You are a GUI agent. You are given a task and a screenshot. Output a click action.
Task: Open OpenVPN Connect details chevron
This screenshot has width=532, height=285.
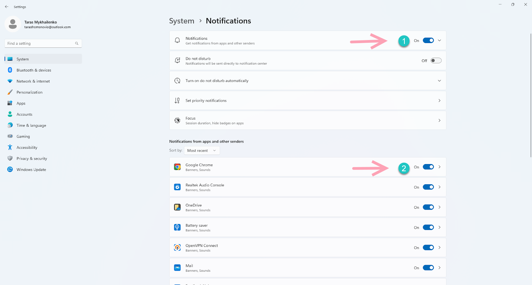pyautogui.click(x=440, y=248)
